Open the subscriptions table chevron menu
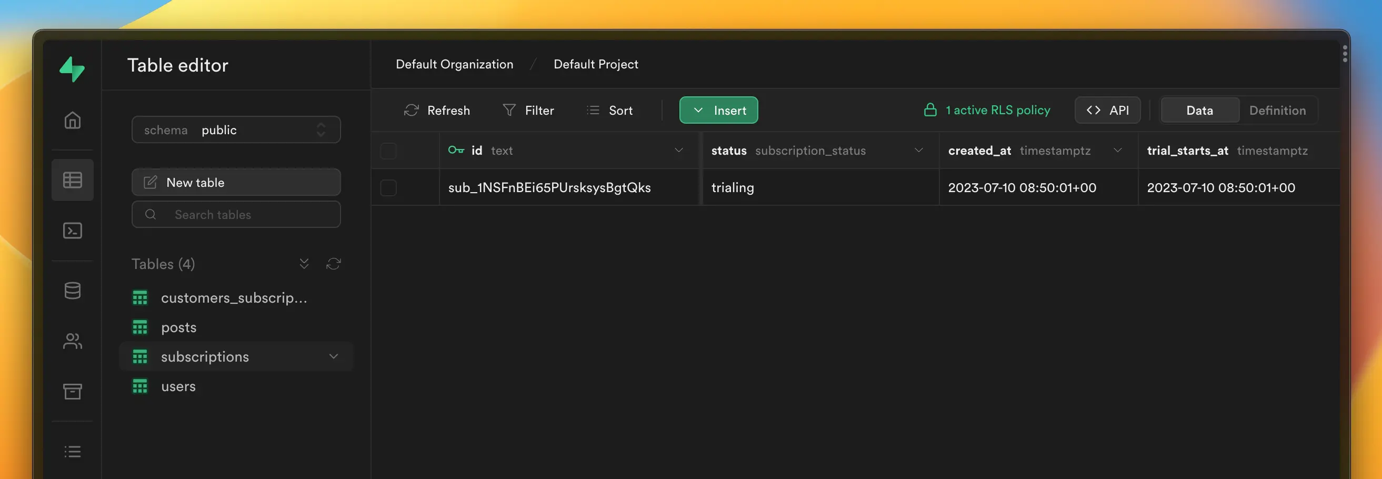 pos(333,357)
